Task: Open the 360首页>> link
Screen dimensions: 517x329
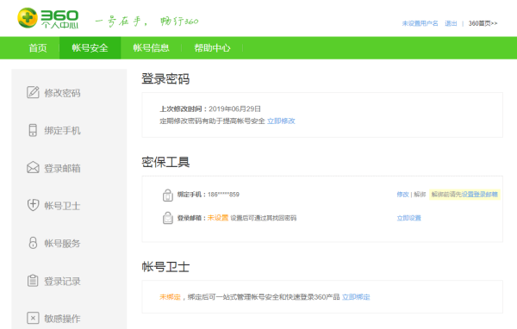Action: pyautogui.click(x=483, y=23)
